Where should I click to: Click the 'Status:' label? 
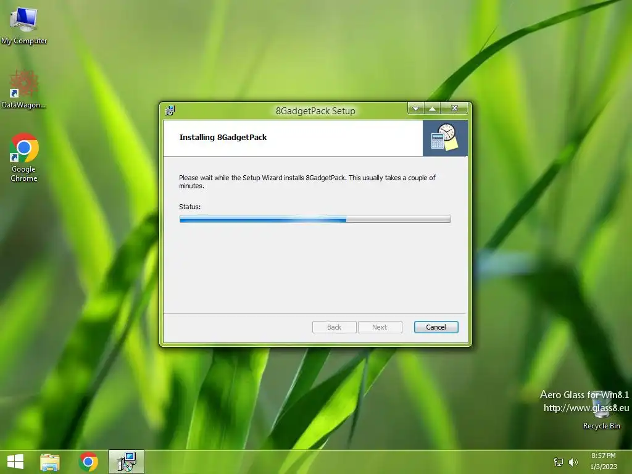[190, 207]
